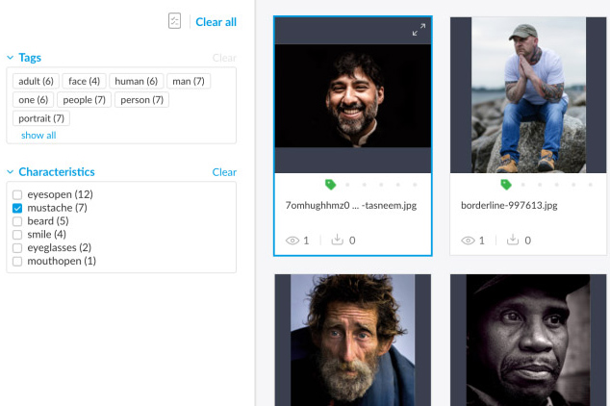Choose the one (6) tag
610x406 pixels.
point(33,100)
